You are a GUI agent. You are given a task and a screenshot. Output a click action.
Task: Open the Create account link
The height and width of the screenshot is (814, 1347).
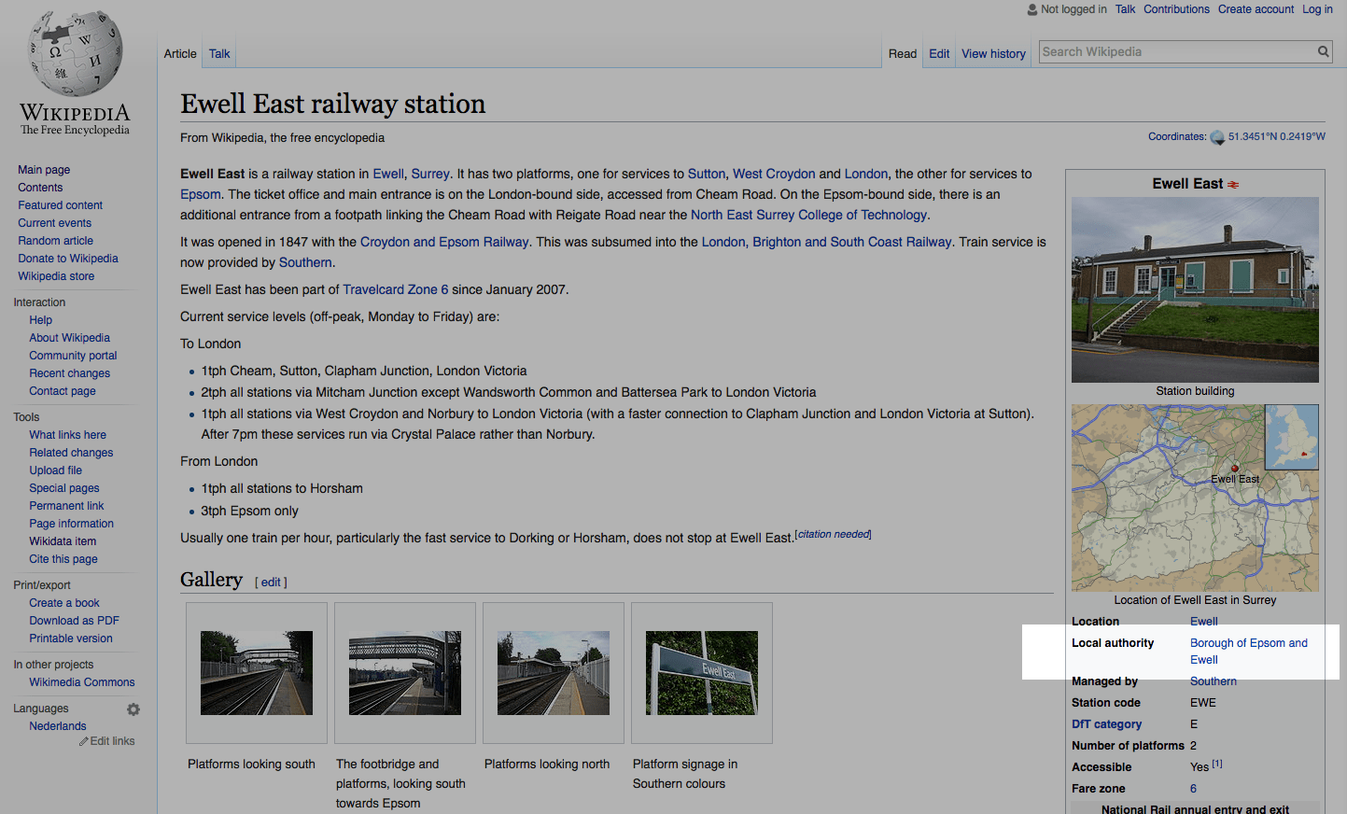[x=1256, y=9]
